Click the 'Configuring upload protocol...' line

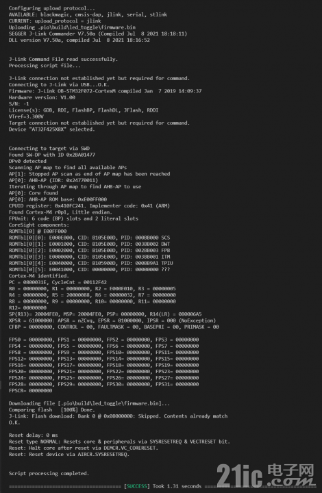click(x=51, y=8)
